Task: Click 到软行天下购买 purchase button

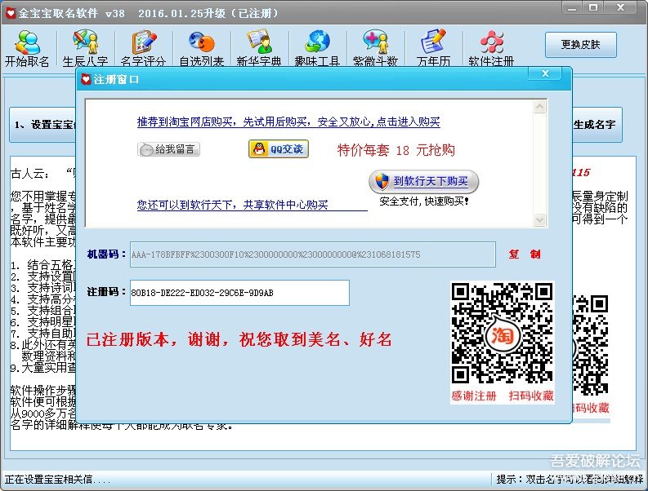Action: [423, 182]
